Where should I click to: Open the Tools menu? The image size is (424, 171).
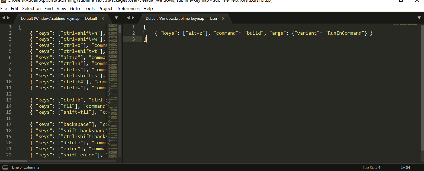point(89,9)
